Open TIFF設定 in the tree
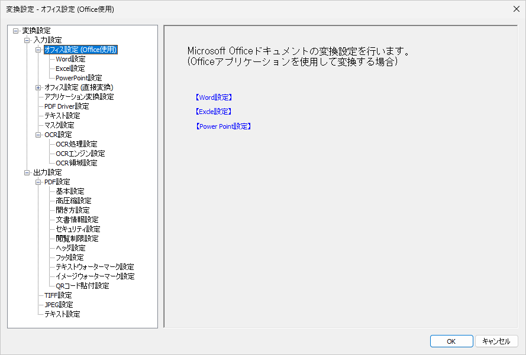Viewport: 526px width, 355px height. click(x=58, y=295)
